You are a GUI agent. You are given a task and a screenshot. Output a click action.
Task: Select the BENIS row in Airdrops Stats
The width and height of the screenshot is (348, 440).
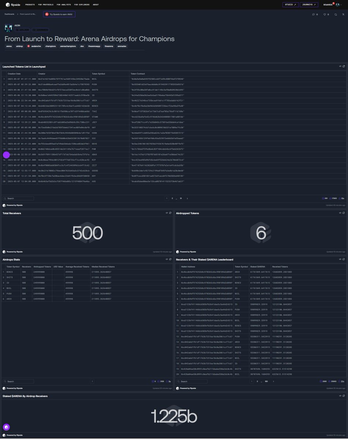[x=87, y=272]
